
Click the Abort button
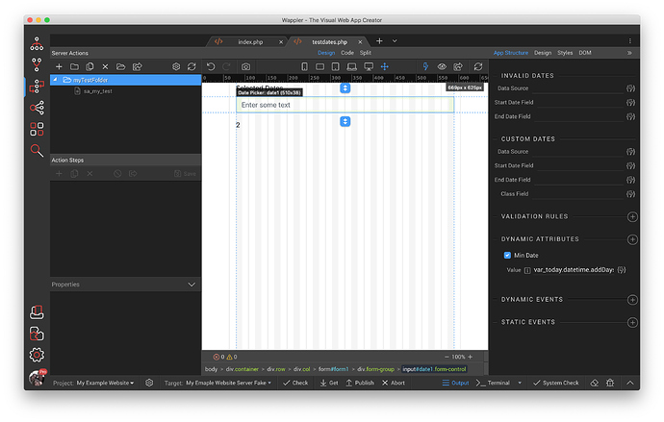tap(394, 383)
